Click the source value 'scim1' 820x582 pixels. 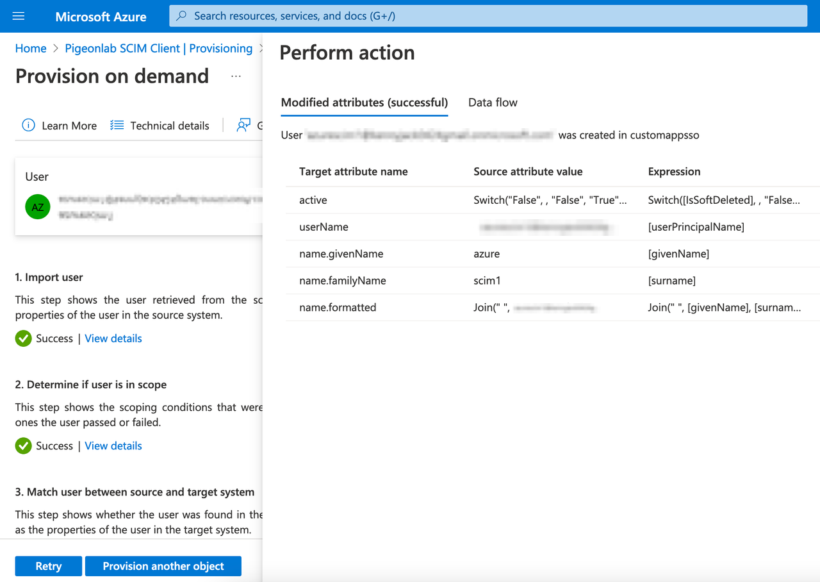coord(487,281)
